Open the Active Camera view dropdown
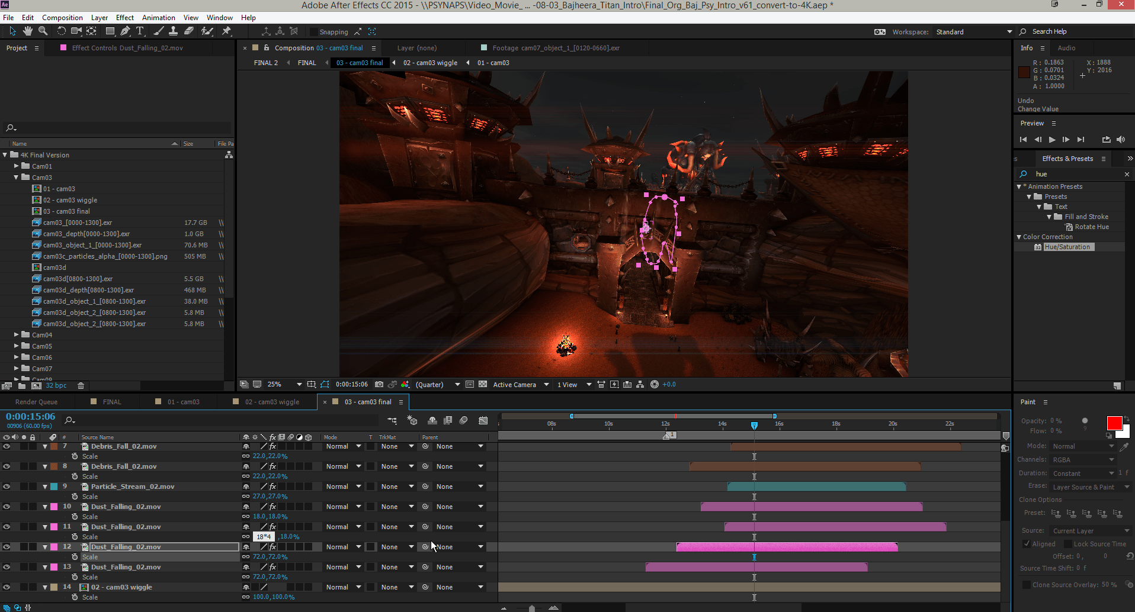This screenshot has height=612, width=1135. (521, 384)
